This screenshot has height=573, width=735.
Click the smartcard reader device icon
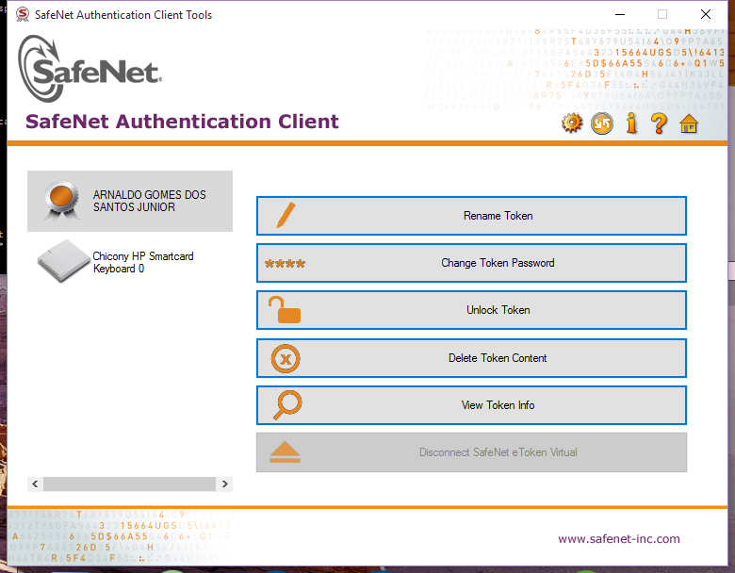64,261
